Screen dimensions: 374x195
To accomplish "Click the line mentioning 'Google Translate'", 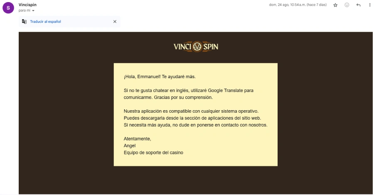I will [188, 91].
